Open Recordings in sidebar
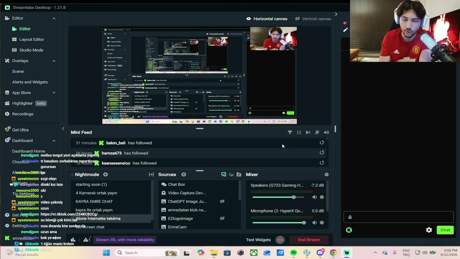460x259 pixels. click(19, 114)
